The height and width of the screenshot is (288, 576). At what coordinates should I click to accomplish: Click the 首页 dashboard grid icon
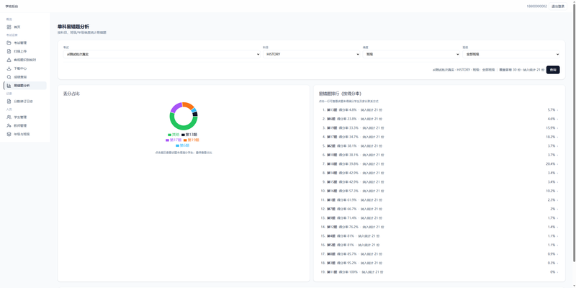[9, 27]
